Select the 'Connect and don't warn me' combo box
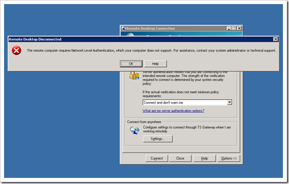 coord(187,102)
